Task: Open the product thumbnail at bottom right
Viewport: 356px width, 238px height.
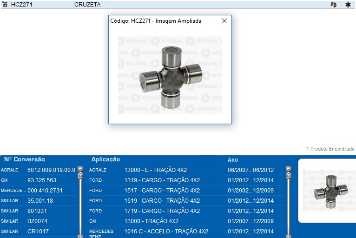Action: point(330,191)
